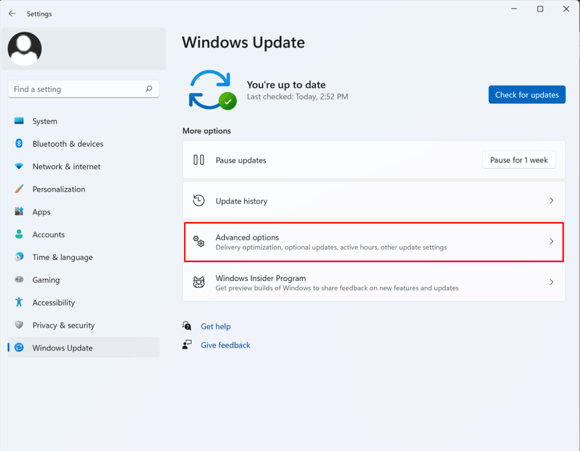The height and width of the screenshot is (451, 580).
Task: Select Bluetooth & devices in sidebar
Action: tap(68, 144)
